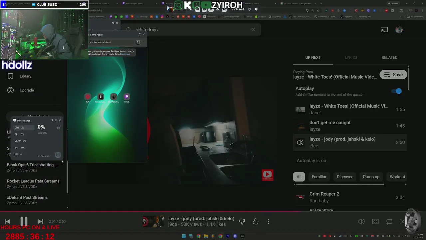Click the right arrow of chips scrollbar
This screenshot has height=240, width=426.
pos(405,184)
